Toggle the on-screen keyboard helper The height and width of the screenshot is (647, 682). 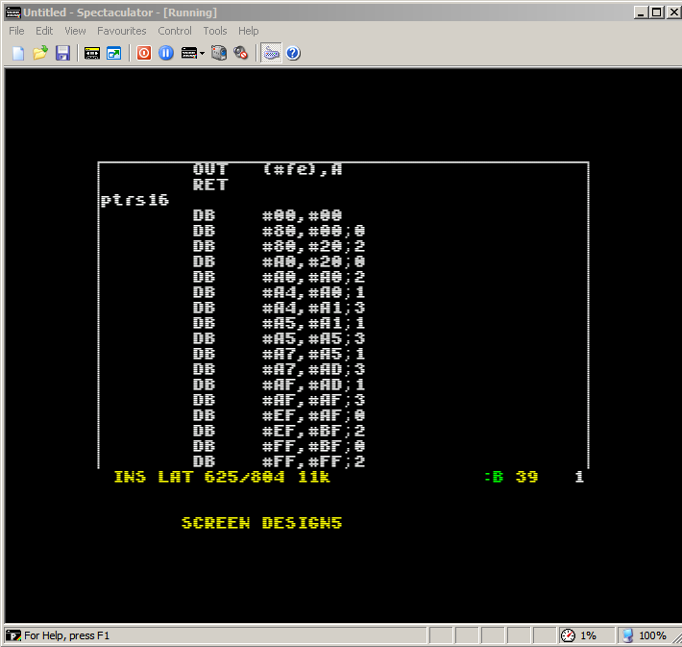[x=272, y=53]
